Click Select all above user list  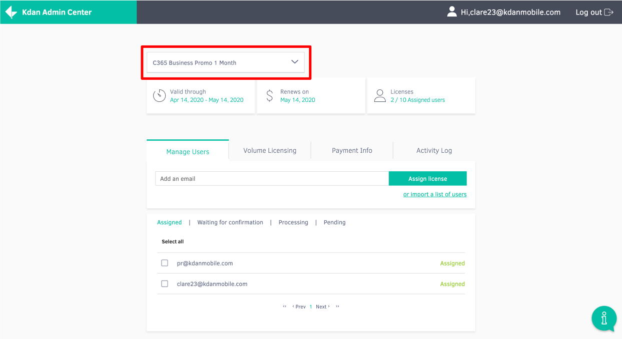(173, 242)
